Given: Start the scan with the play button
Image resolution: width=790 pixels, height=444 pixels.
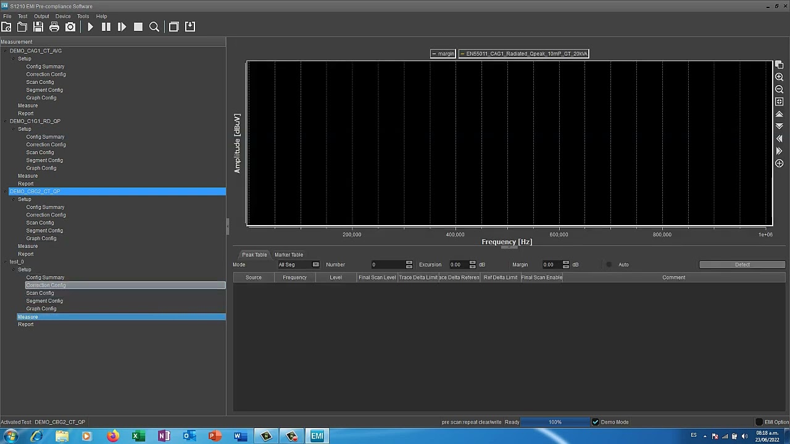Looking at the screenshot, I should [90, 27].
